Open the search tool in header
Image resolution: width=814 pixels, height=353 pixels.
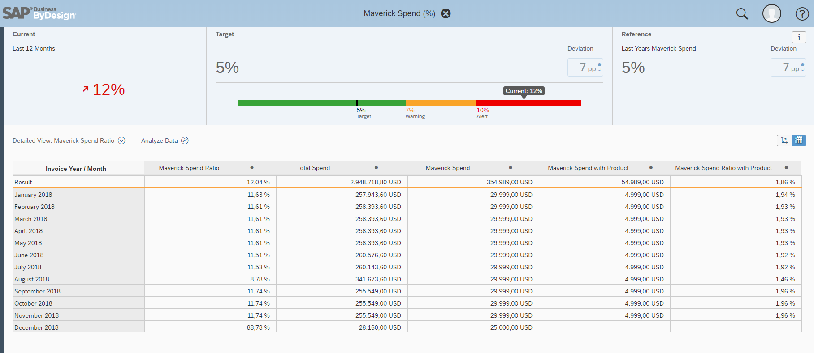point(742,14)
